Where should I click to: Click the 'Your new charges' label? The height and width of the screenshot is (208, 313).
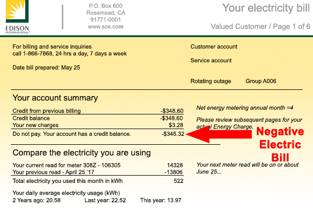[36, 125]
